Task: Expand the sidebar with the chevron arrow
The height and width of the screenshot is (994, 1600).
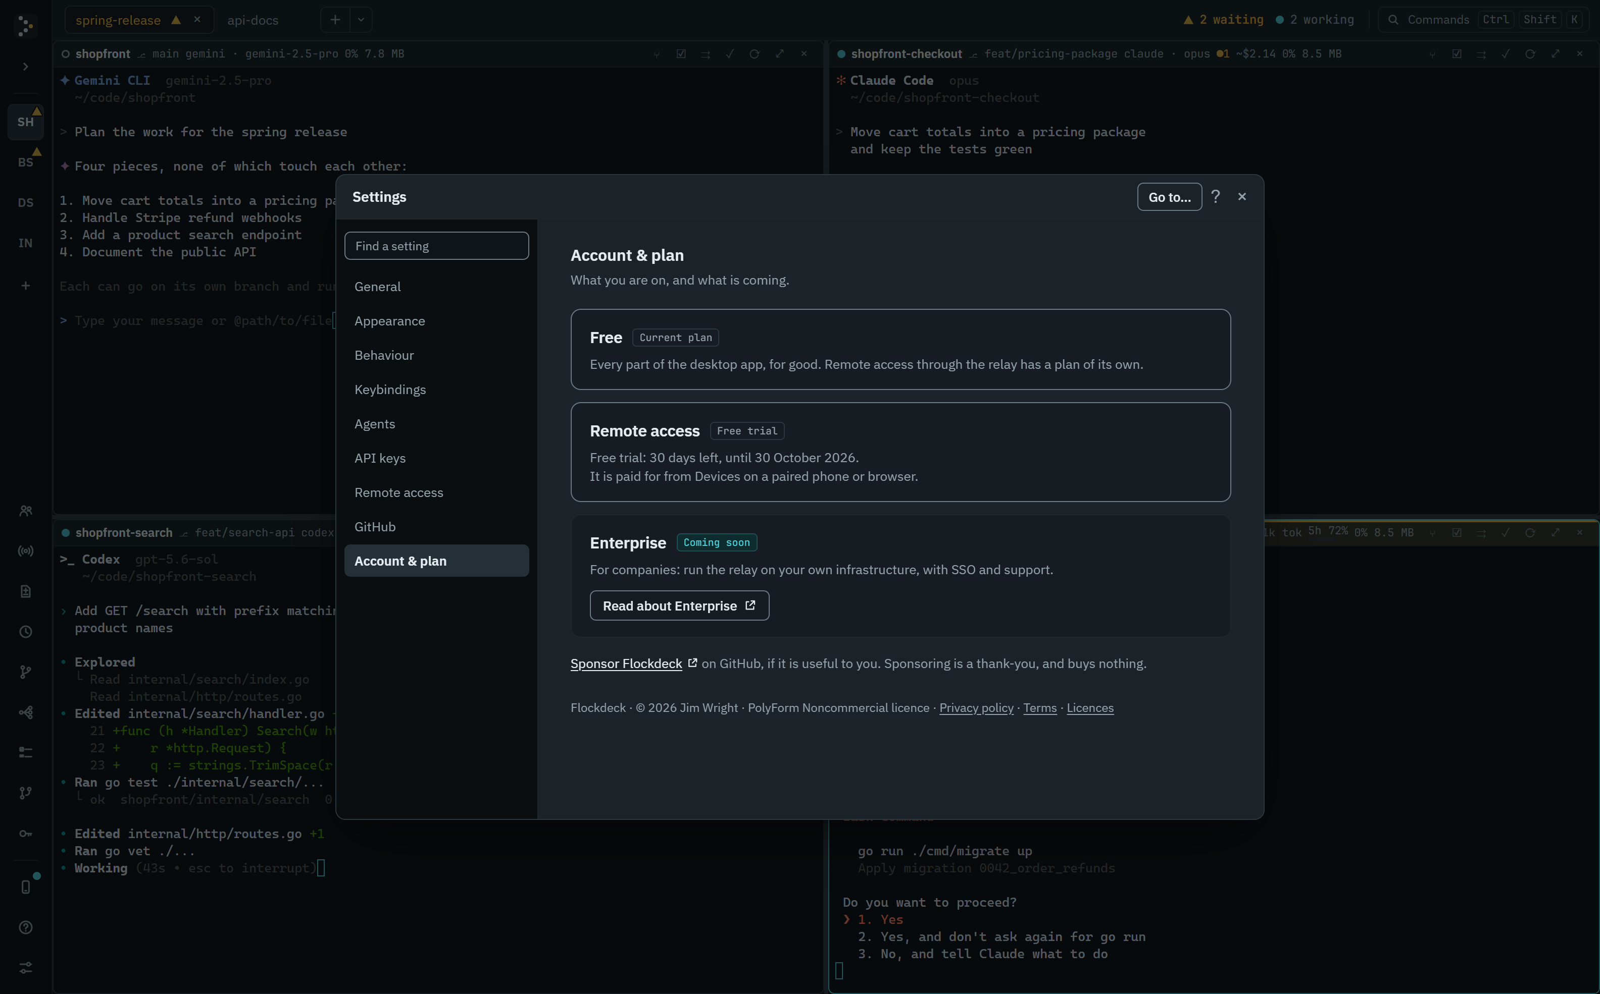Action: [x=26, y=67]
